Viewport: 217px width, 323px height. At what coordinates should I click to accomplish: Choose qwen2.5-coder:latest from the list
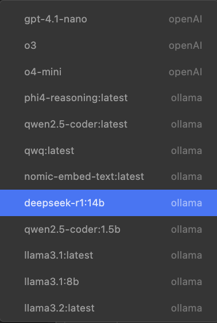[108, 124]
